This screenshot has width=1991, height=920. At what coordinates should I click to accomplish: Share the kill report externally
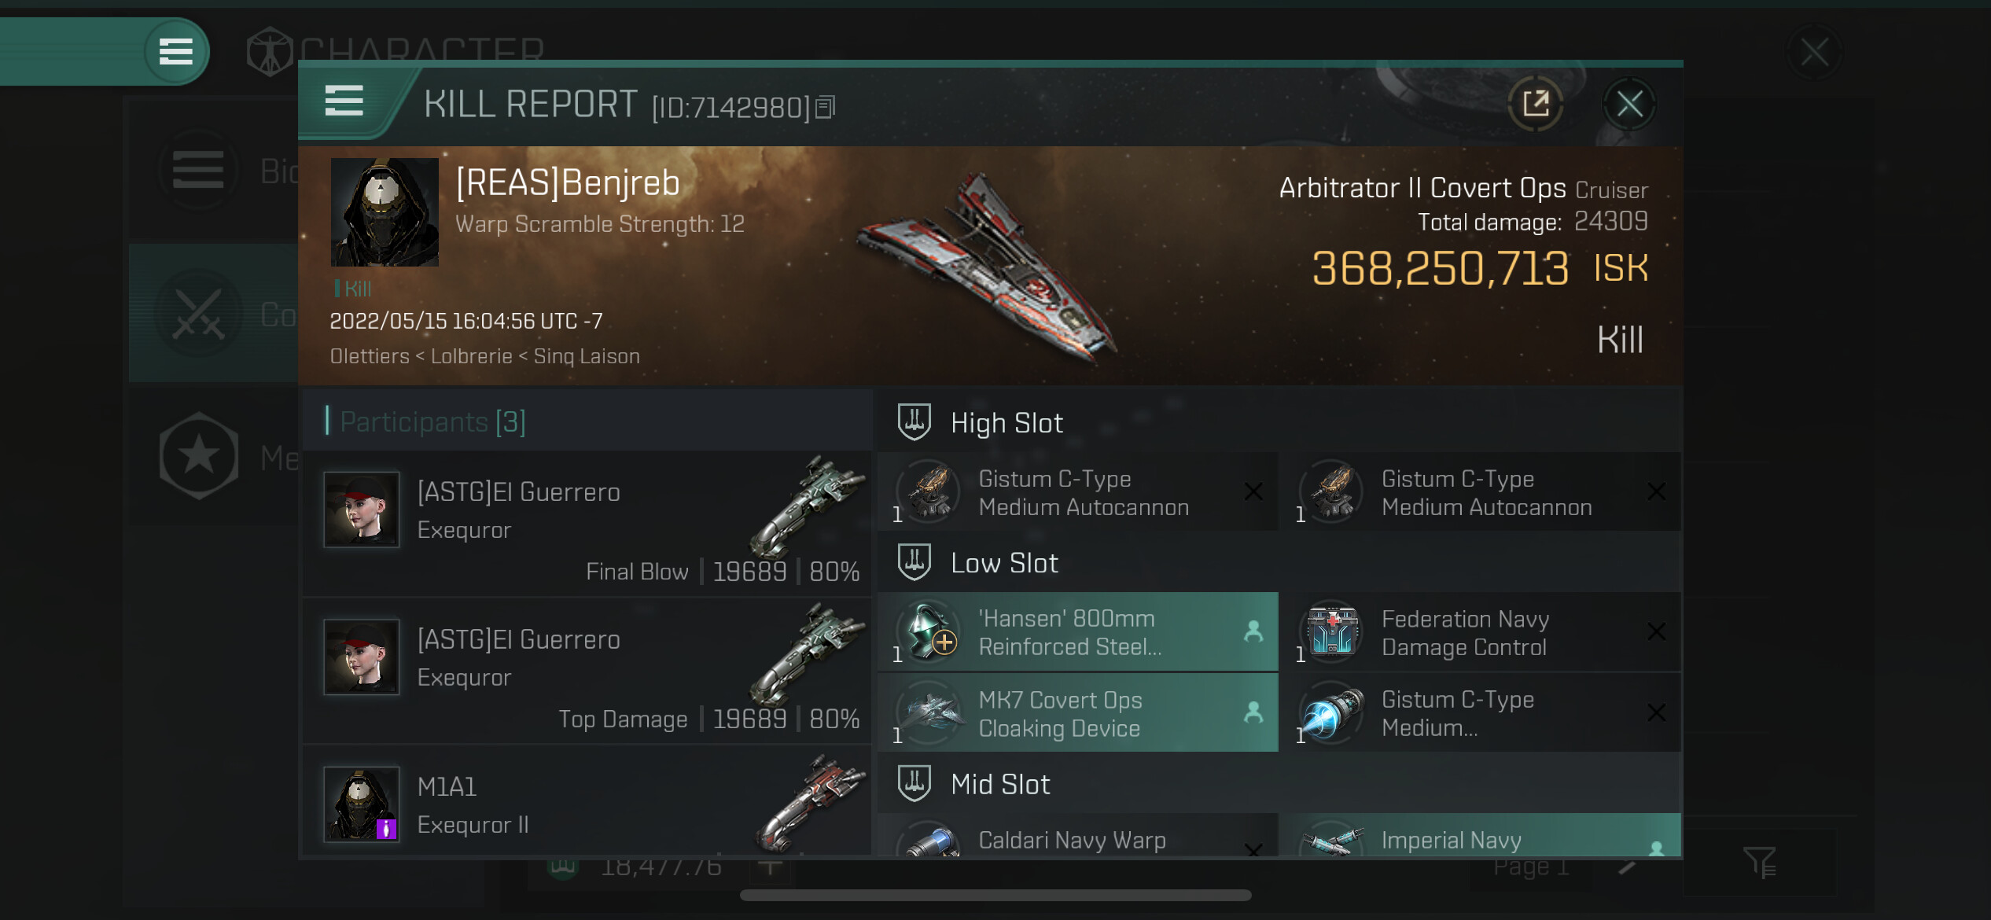click(x=1535, y=103)
